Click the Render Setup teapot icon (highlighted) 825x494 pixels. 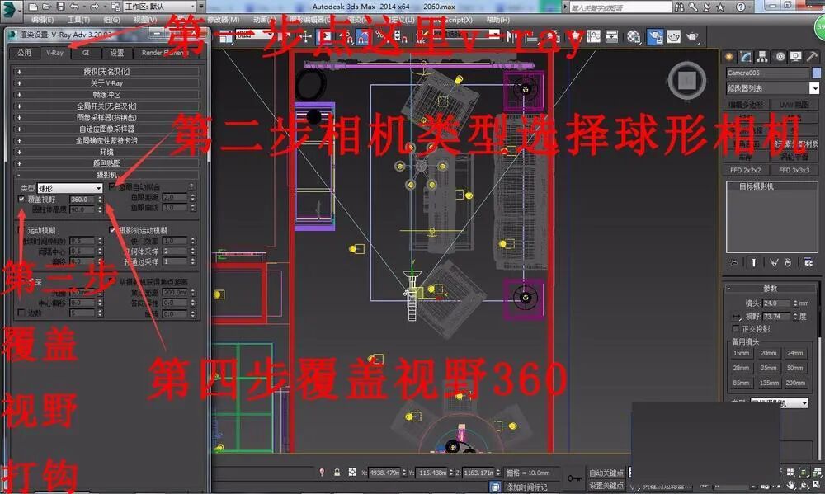point(654,36)
